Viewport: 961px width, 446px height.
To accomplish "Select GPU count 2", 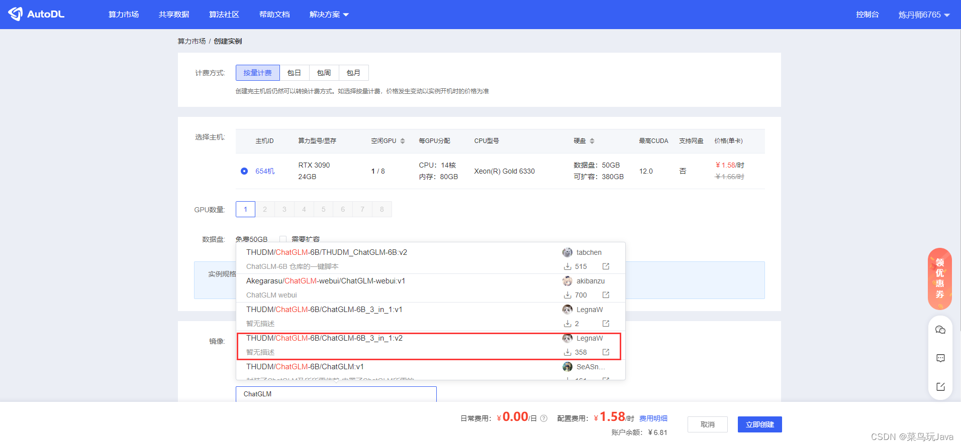I will [x=265, y=209].
